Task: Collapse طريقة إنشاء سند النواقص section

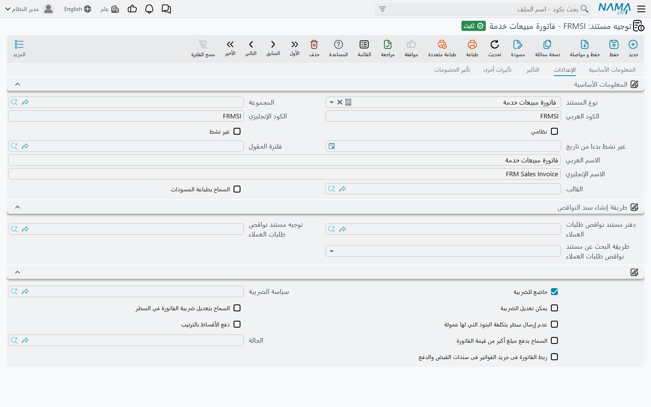Action: [17, 207]
